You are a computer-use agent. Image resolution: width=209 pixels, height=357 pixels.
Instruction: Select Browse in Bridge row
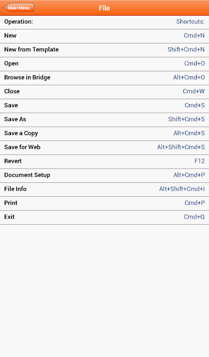coord(104,78)
